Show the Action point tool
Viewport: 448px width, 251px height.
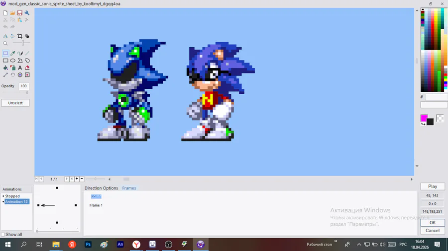point(27,75)
